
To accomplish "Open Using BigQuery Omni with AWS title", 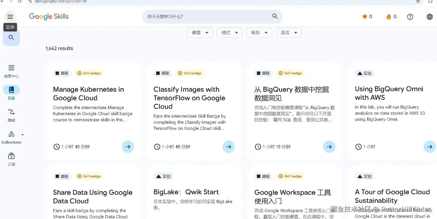I will (389, 93).
